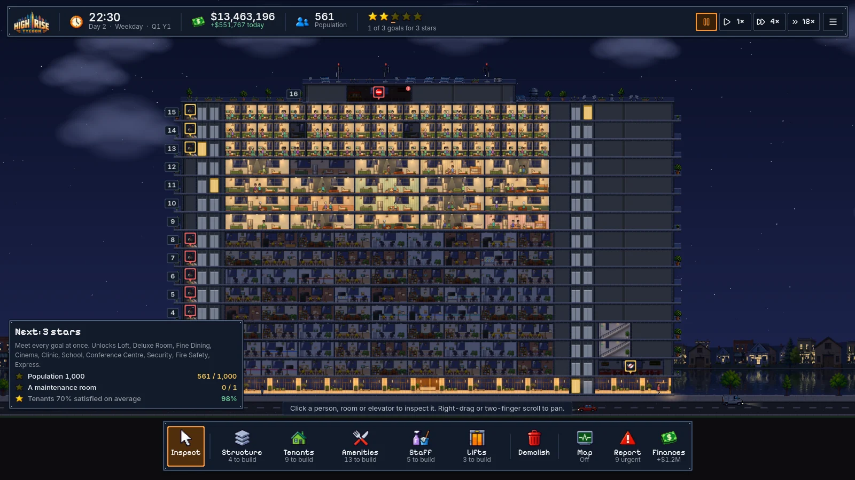Open the Tenants build menu
The height and width of the screenshot is (480, 855).
(x=299, y=446)
